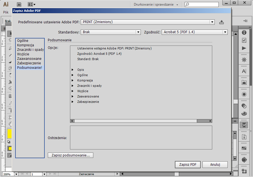
Task: Expand the Zaawansowane summary section
Action: coord(73,96)
